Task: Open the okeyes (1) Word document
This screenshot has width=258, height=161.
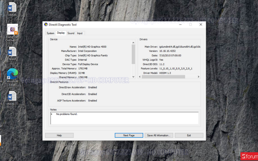Action: 12,97
